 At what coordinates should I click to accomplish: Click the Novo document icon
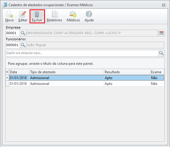9,14
